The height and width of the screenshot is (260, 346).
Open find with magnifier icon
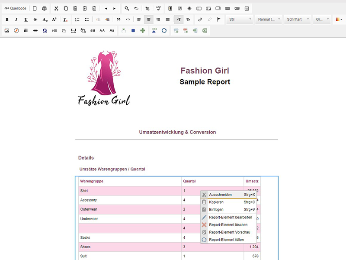pyautogui.click(x=127, y=8)
